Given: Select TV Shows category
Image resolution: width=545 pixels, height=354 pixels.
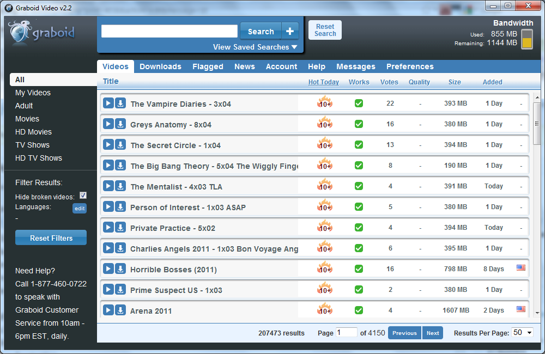Looking at the screenshot, I should coord(32,145).
